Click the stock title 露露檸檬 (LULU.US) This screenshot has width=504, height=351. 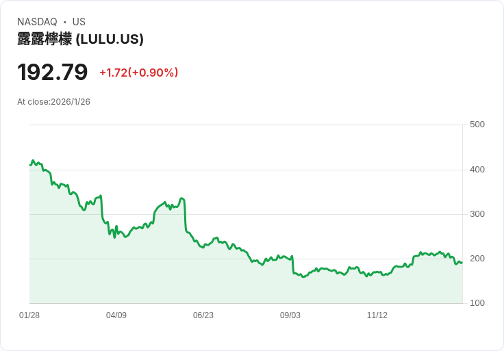pos(80,39)
